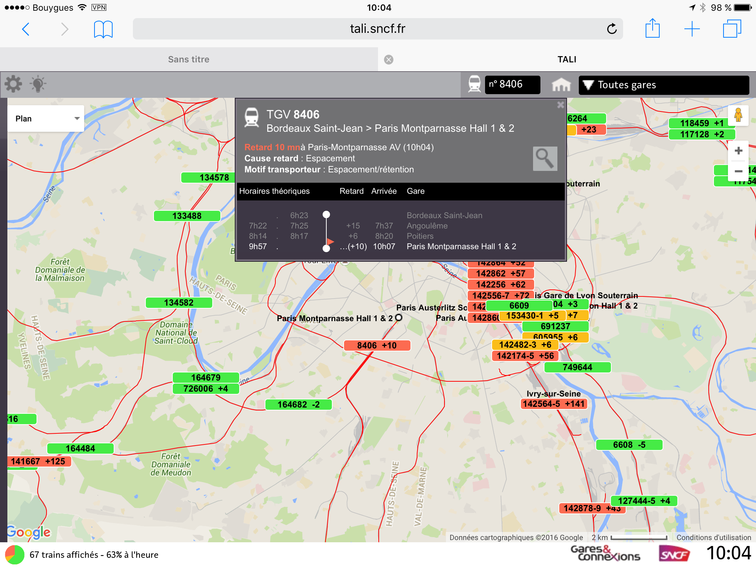Open the Safari share sheet
Viewport: 756px width, 567px height.
coord(653,28)
